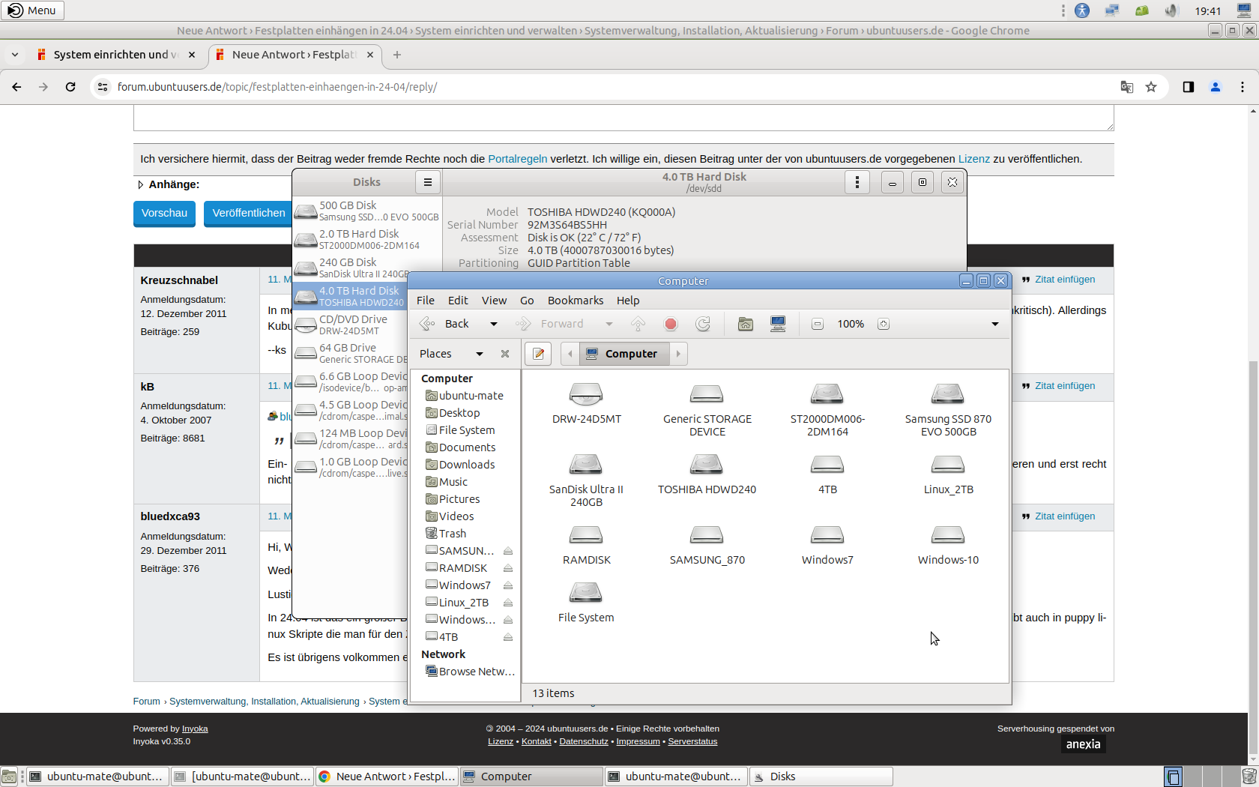Select the 500 GB Disk Samsung SSD in Disks
This screenshot has width=1259, height=787.
(367, 211)
